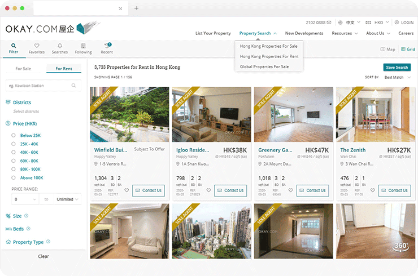Switch to the For Sale tab

[x=23, y=69]
